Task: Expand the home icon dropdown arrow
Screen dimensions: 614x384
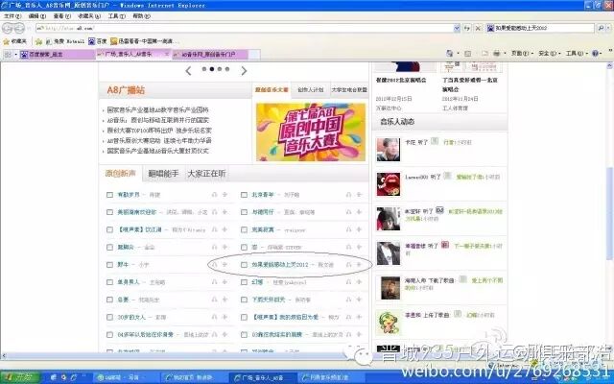Action: tap(458, 54)
